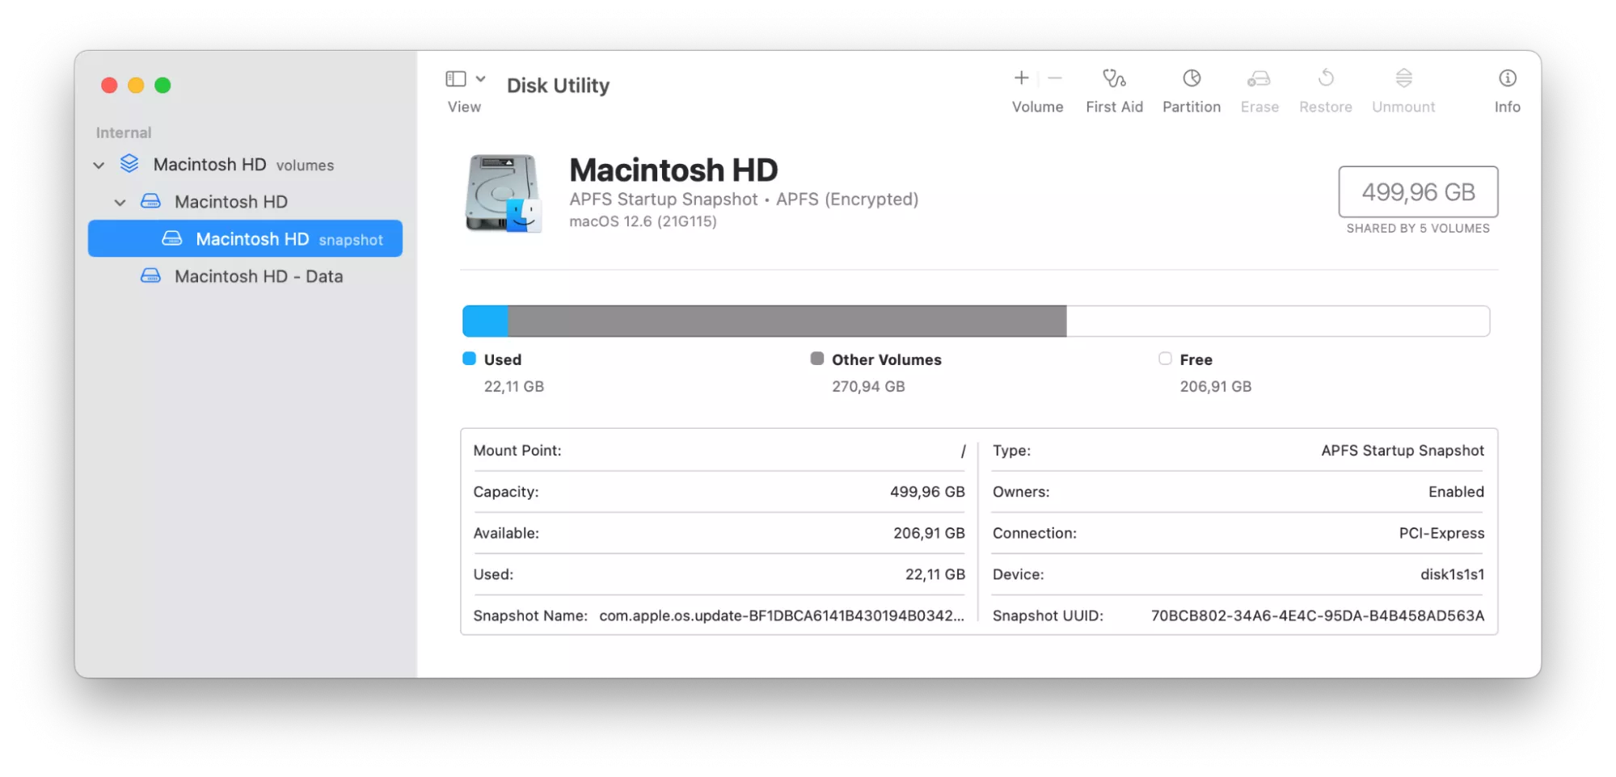
Task: Click the SHARED BY 5 VOLUMES label
Action: coord(1418,229)
